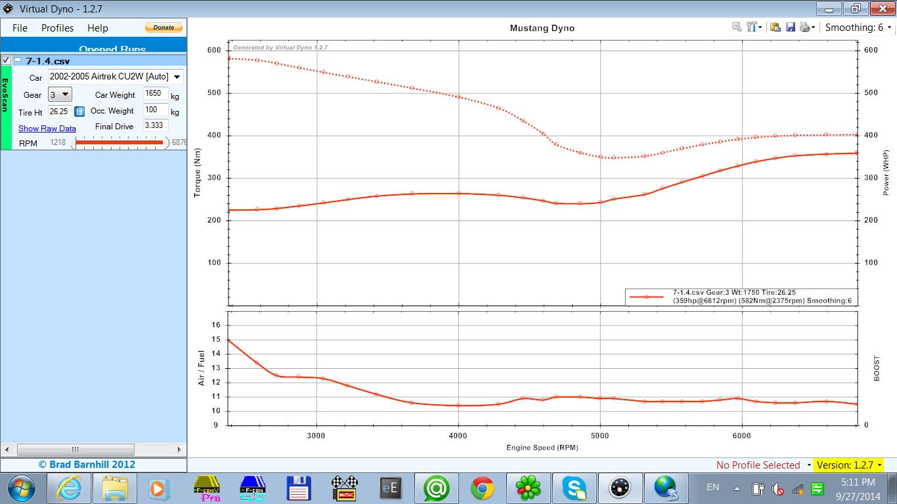The width and height of the screenshot is (897, 504).
Task: Open Skype from the taskbar
Action: (574, 488)
